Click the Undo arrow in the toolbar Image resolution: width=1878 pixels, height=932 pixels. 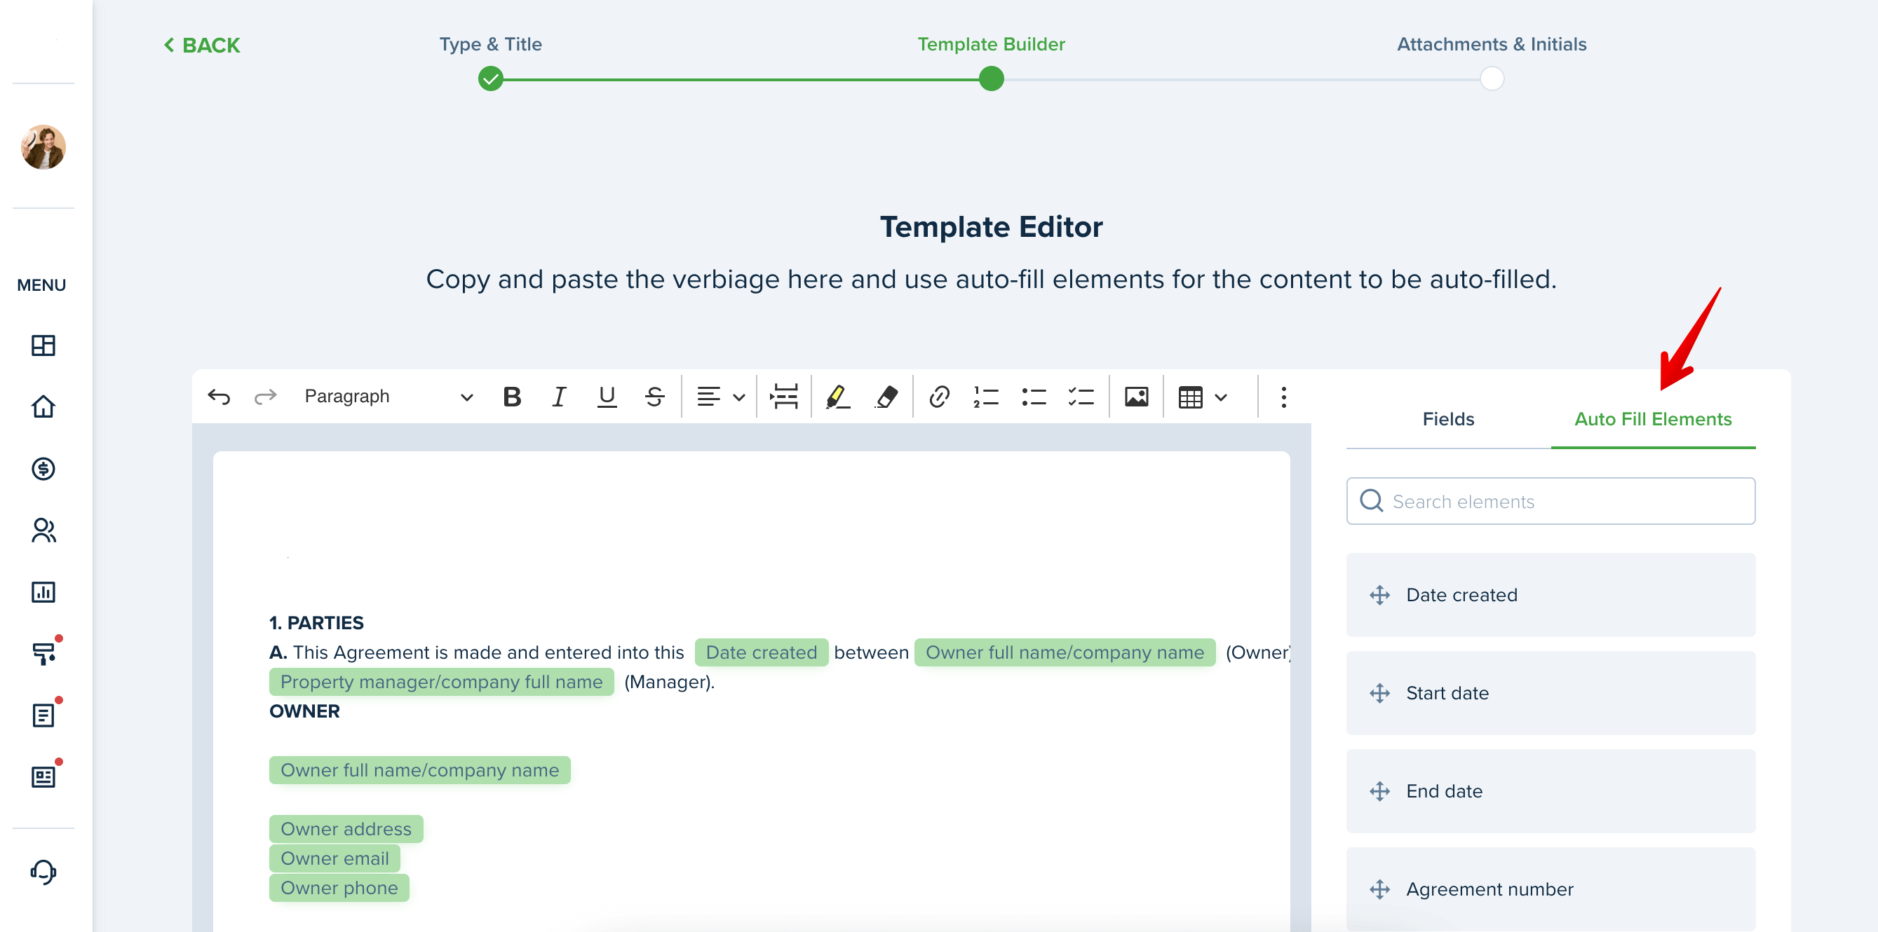[x=219, y=397]
